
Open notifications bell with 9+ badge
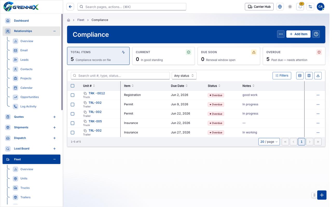[x=300, y=7]
